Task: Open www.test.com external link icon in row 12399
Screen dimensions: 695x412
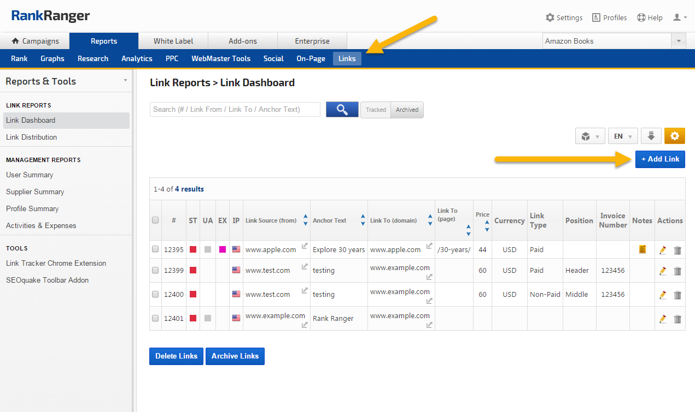Action: point(305,267)
